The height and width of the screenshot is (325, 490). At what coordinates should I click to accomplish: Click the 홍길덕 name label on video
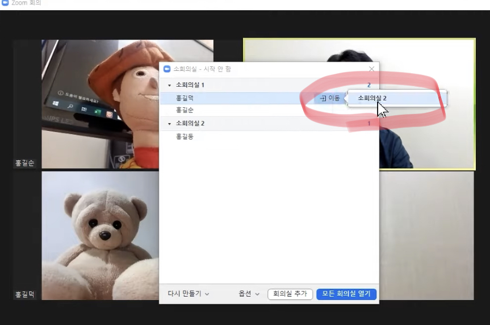click(24, 294)
